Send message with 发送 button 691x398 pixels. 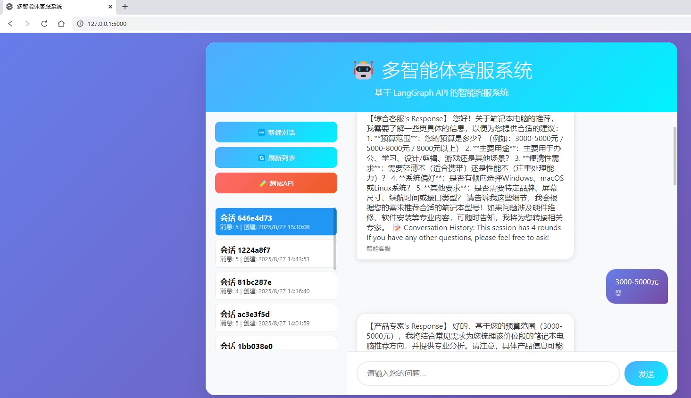point(646,373)
